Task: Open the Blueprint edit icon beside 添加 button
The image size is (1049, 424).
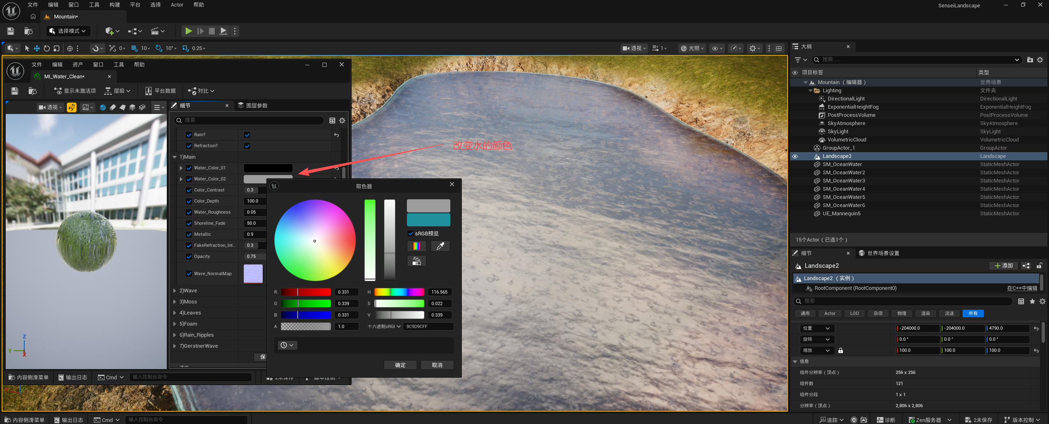Action: click(1026, 266)
